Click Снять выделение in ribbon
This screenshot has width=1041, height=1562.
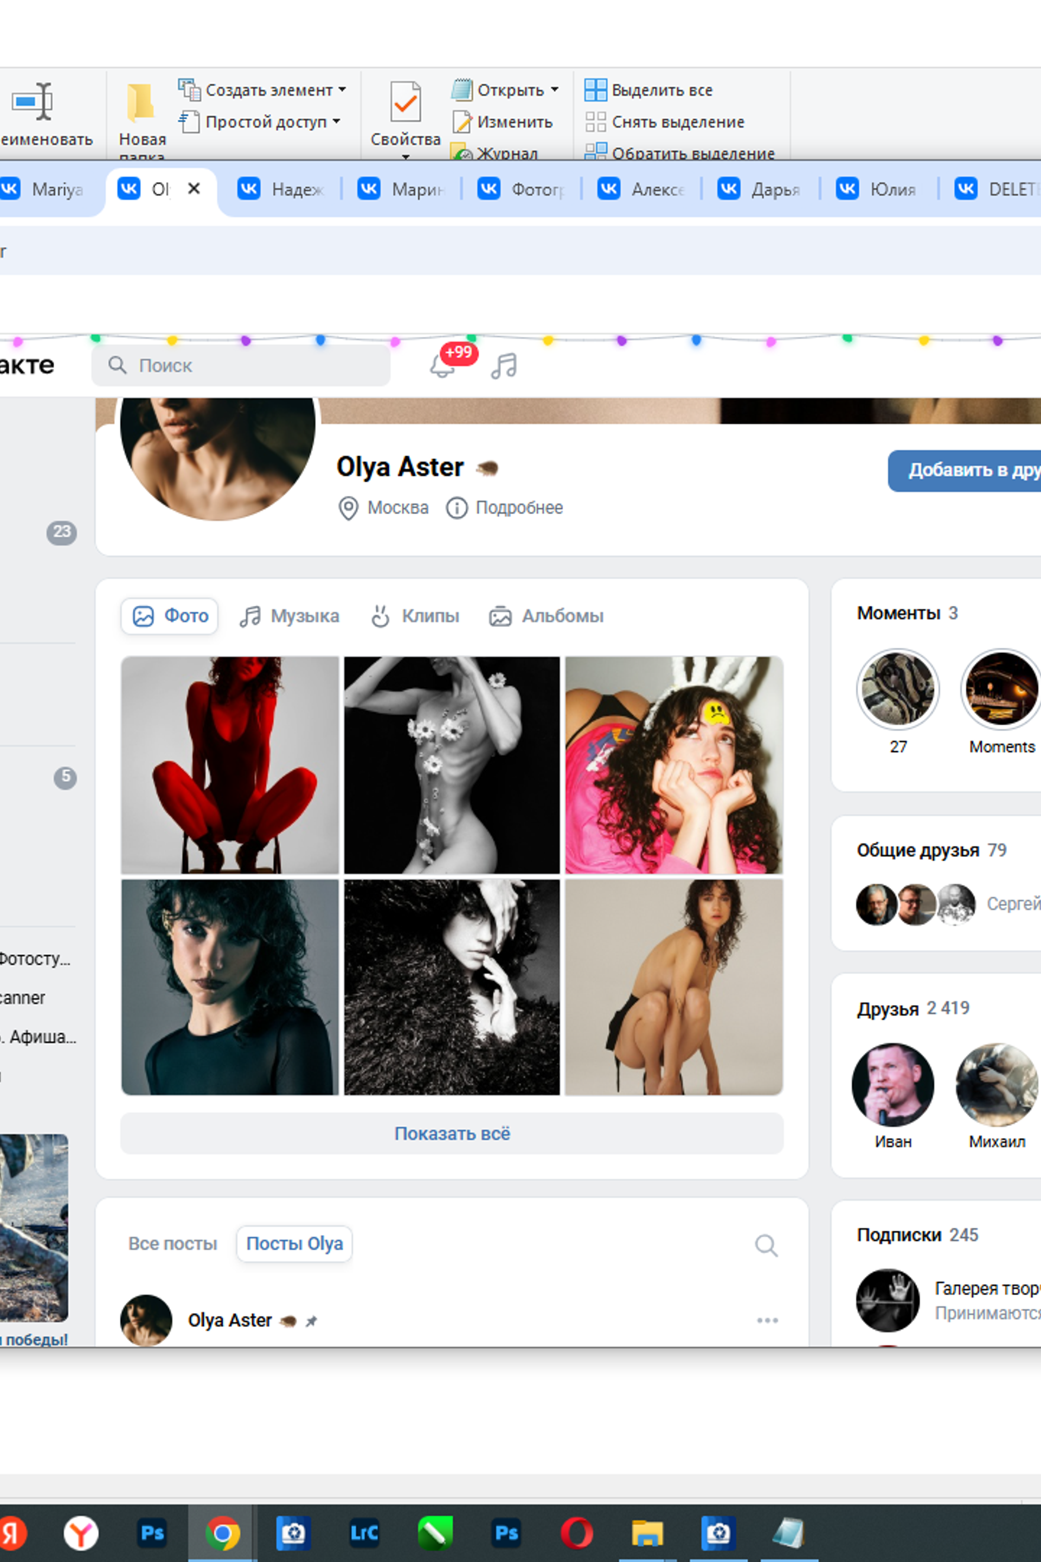coord(665,121)
